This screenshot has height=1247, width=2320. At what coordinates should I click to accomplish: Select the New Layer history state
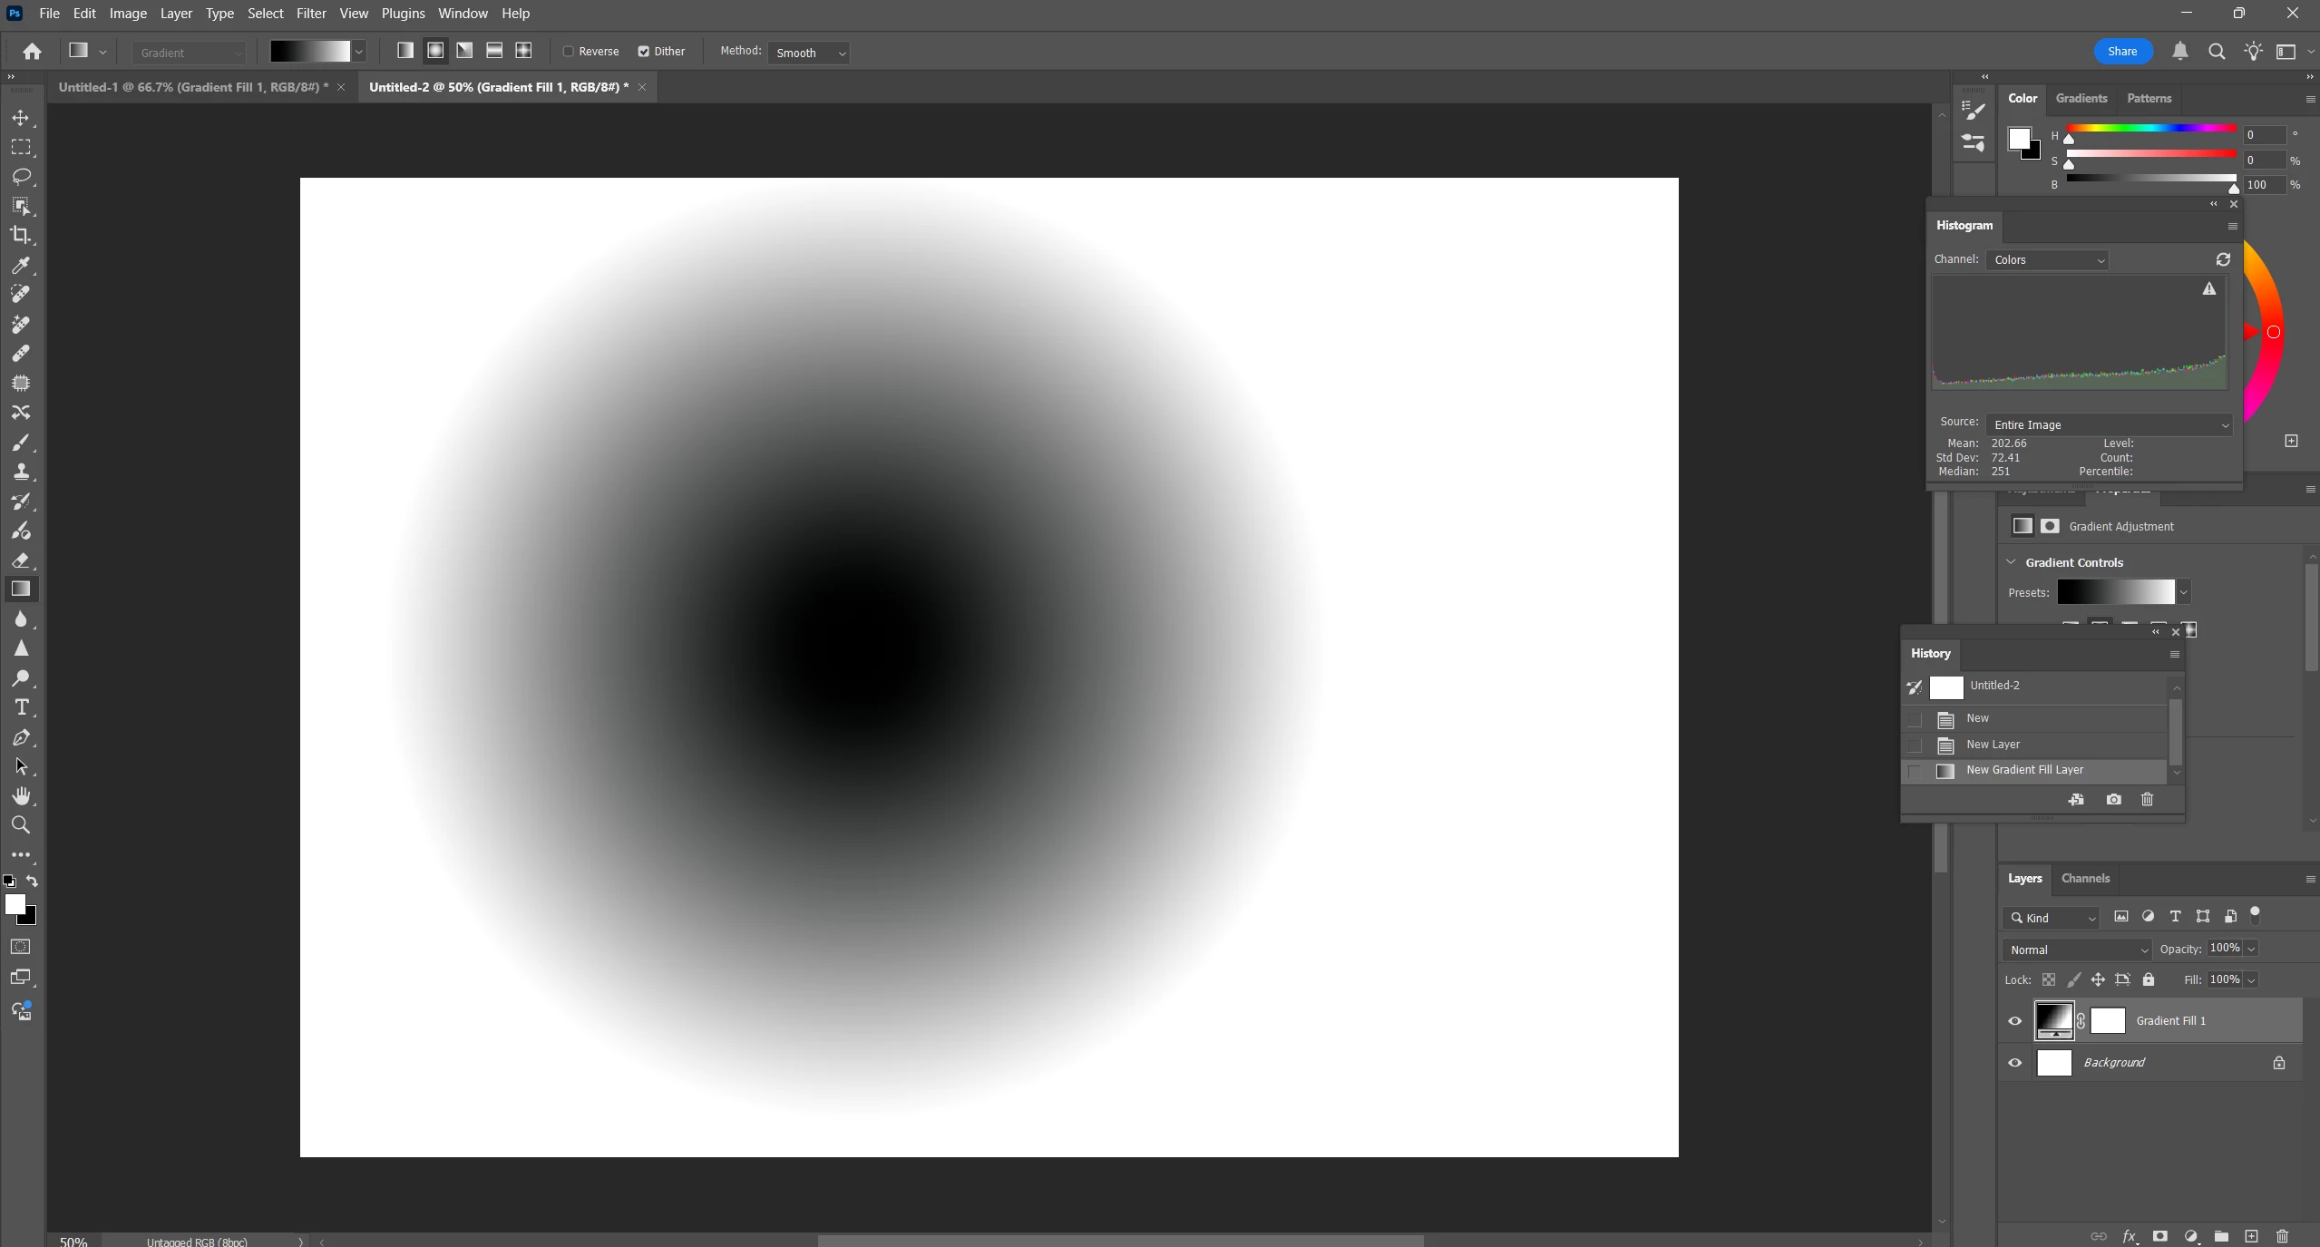click(x=1993, y=745)
